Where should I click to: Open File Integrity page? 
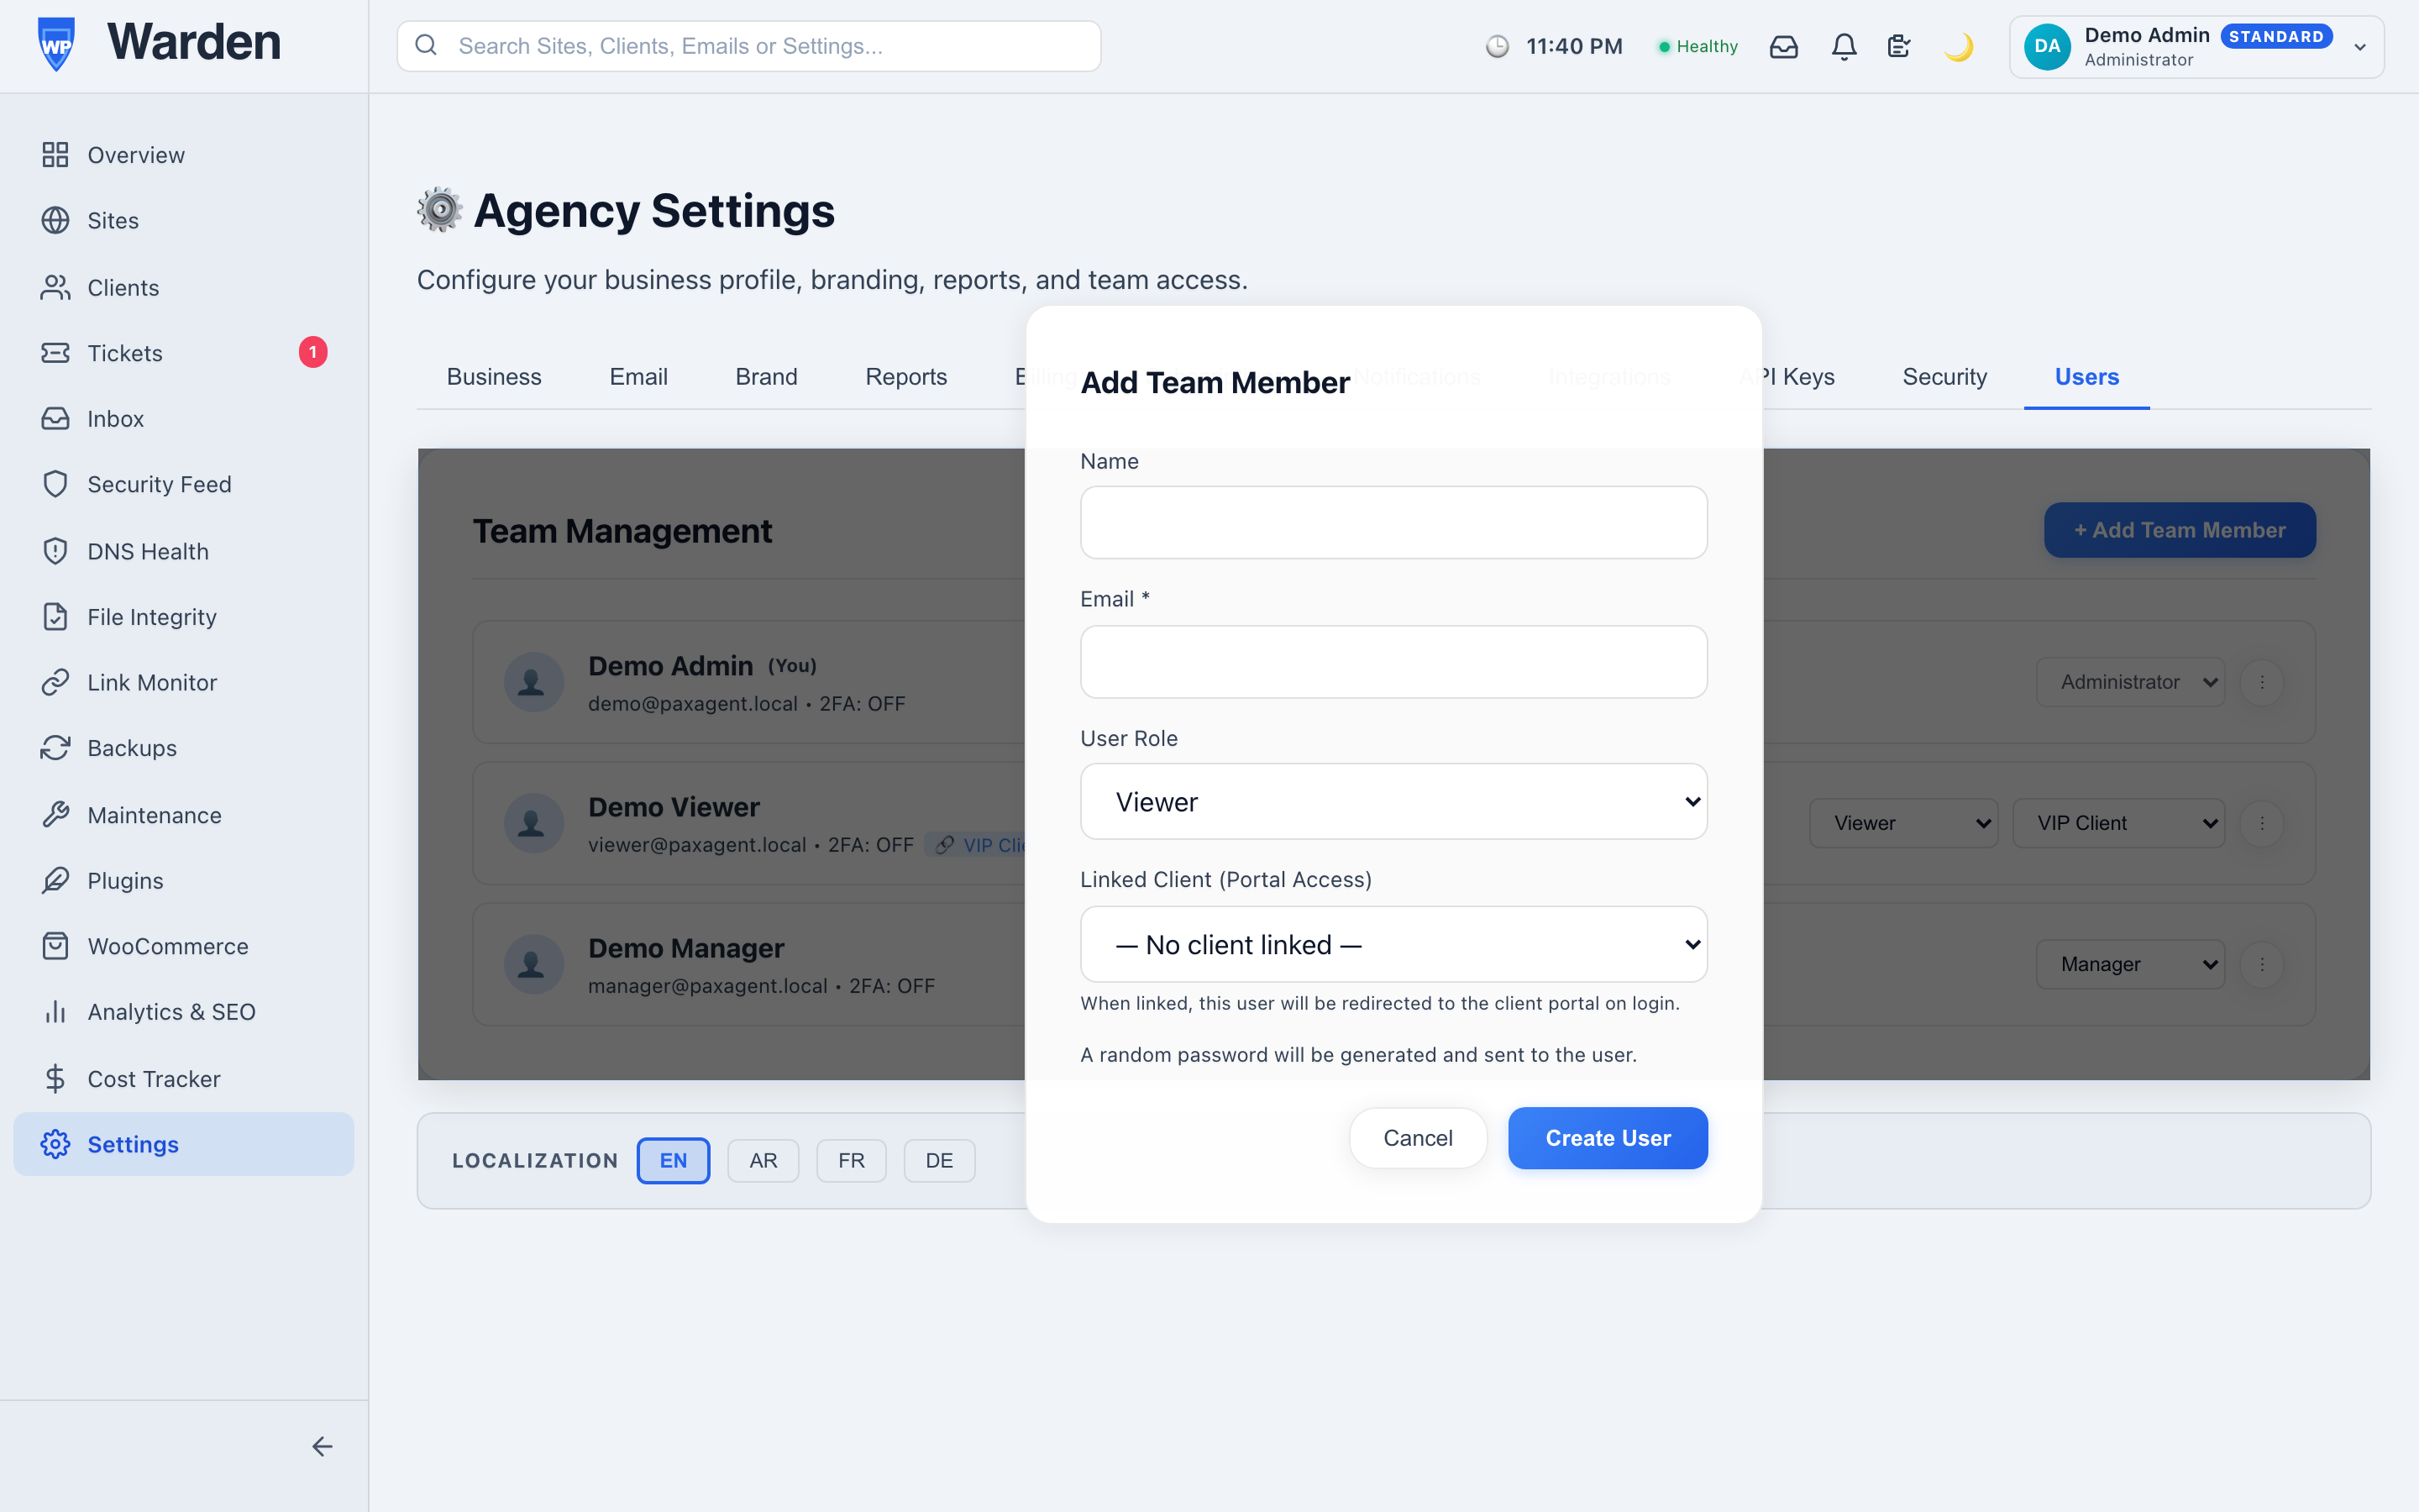tap(184, 617)
